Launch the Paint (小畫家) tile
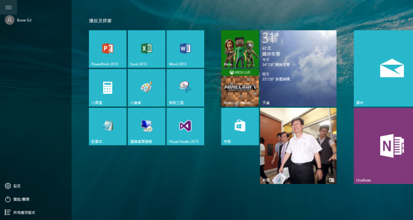 pos(146,88)
